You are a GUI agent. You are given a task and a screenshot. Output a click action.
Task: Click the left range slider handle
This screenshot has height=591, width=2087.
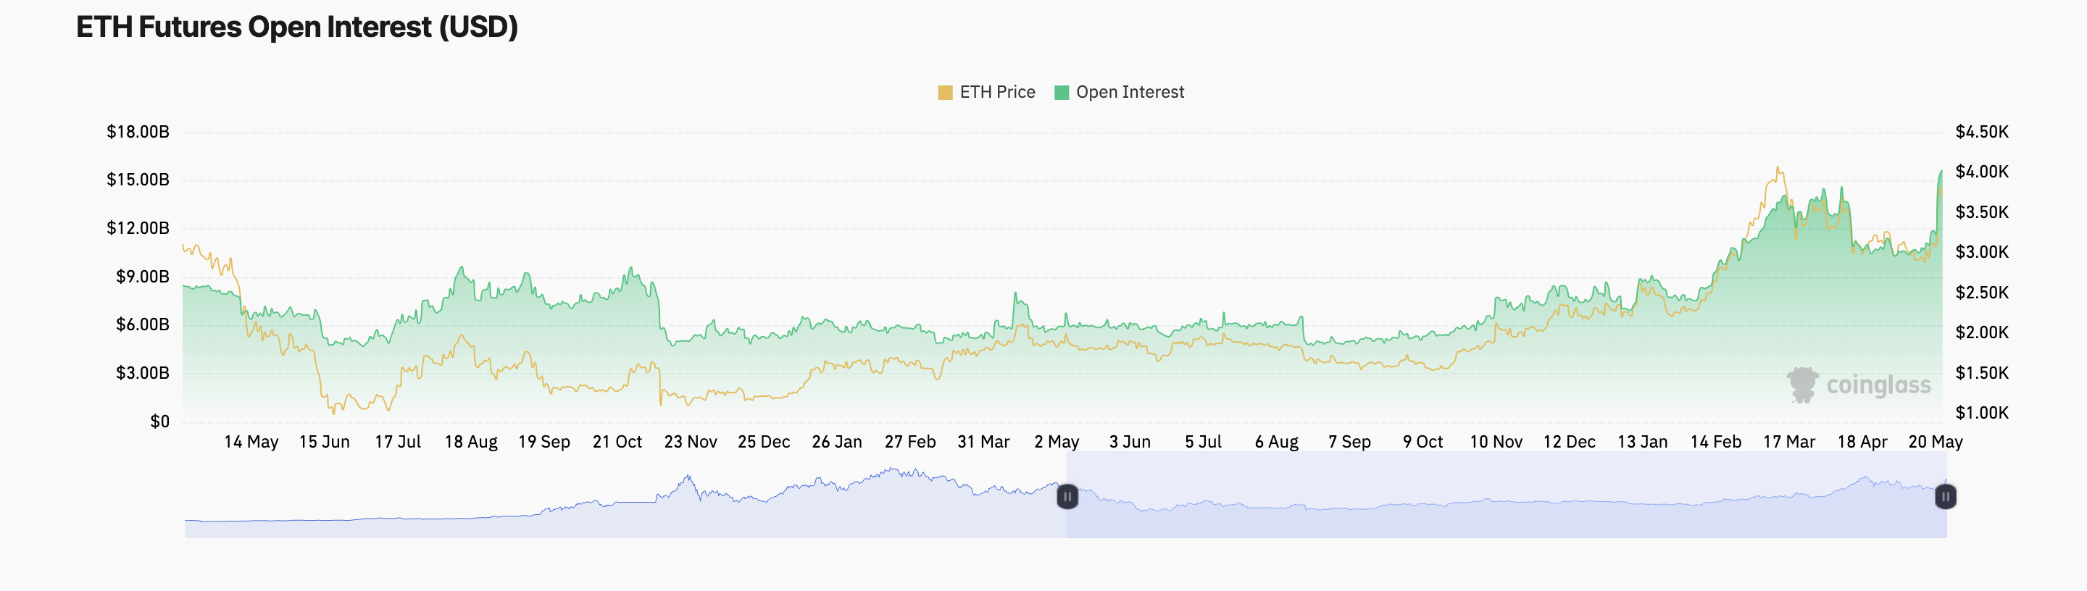click(1067, 496)
